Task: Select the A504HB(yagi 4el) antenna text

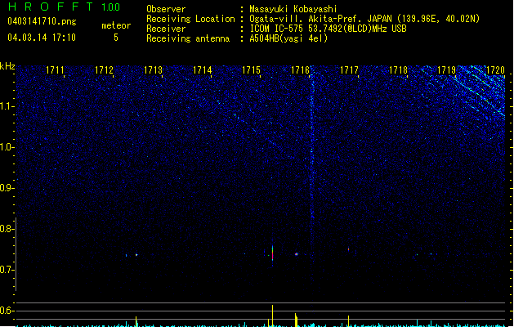Action: [x=288, y=38]
